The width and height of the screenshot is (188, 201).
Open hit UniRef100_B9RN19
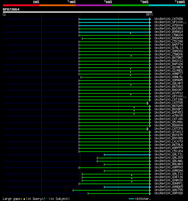coord(169,32)
